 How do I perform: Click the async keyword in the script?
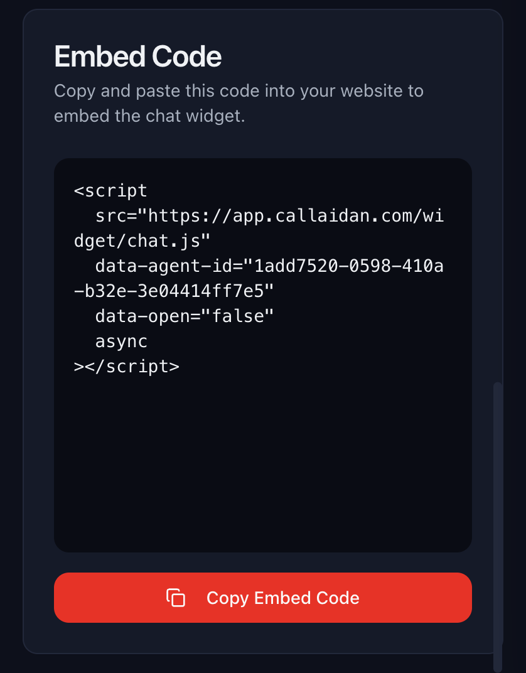tap(121, 340)
